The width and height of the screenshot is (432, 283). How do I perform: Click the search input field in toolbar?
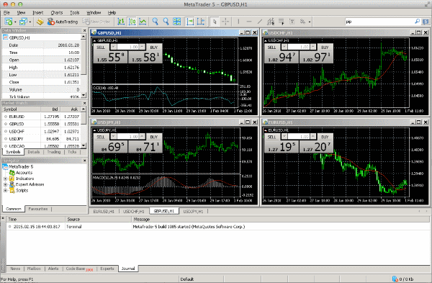[x=379, y=22]
